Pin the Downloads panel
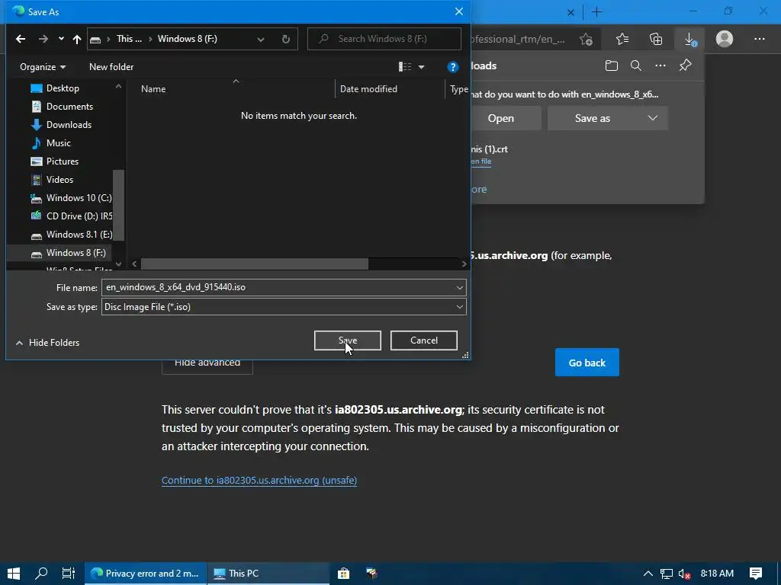The width and height of the screenshot is (781, 585). pyautogui.click(x=686, y=66)
